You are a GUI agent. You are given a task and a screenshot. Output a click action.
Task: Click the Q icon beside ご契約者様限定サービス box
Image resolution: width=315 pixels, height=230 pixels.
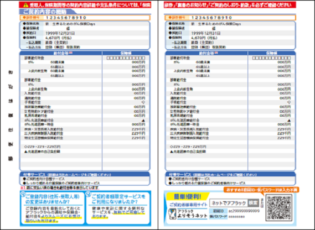coord(89,194)
